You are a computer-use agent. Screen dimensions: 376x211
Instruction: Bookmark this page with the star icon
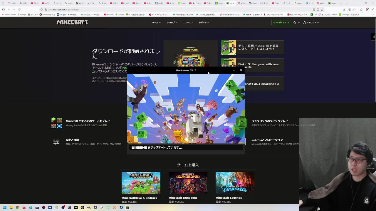coord(322,10)
